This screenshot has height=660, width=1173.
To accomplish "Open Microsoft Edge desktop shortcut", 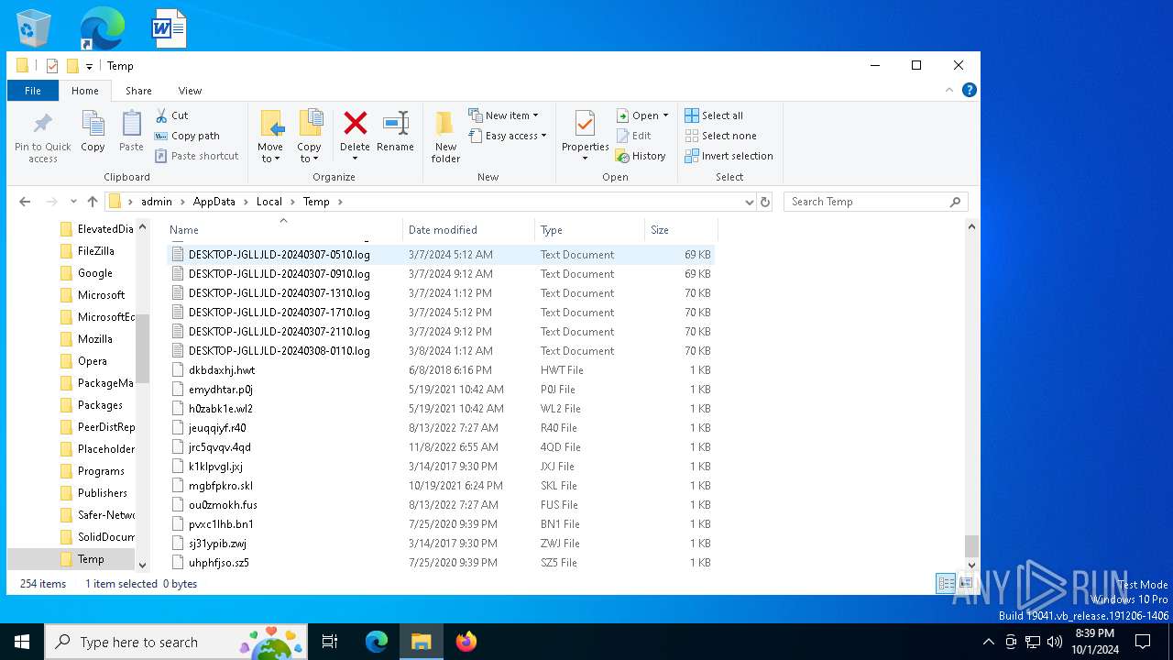I will pos(101,28).
